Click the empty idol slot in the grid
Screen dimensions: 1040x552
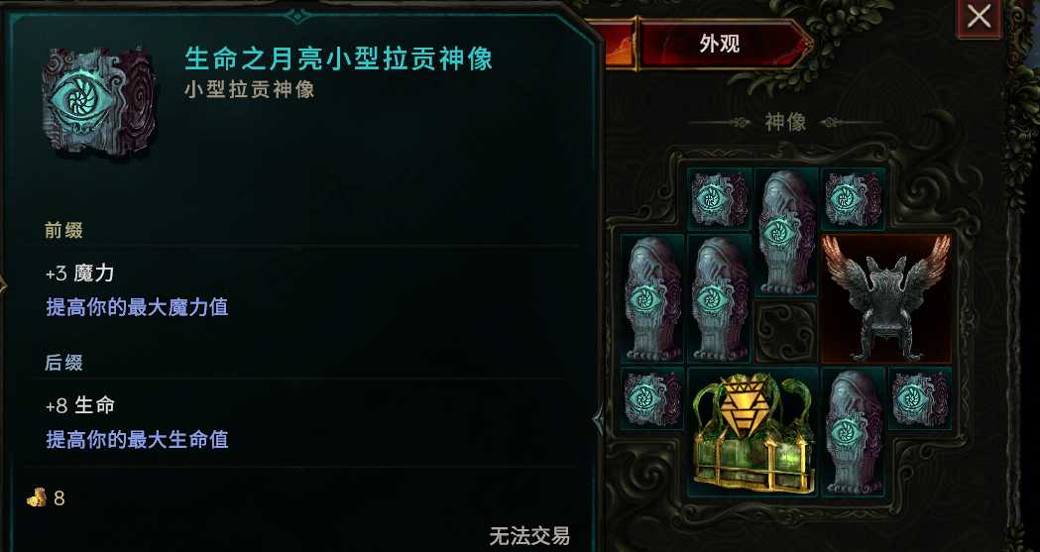pos(786,331)
